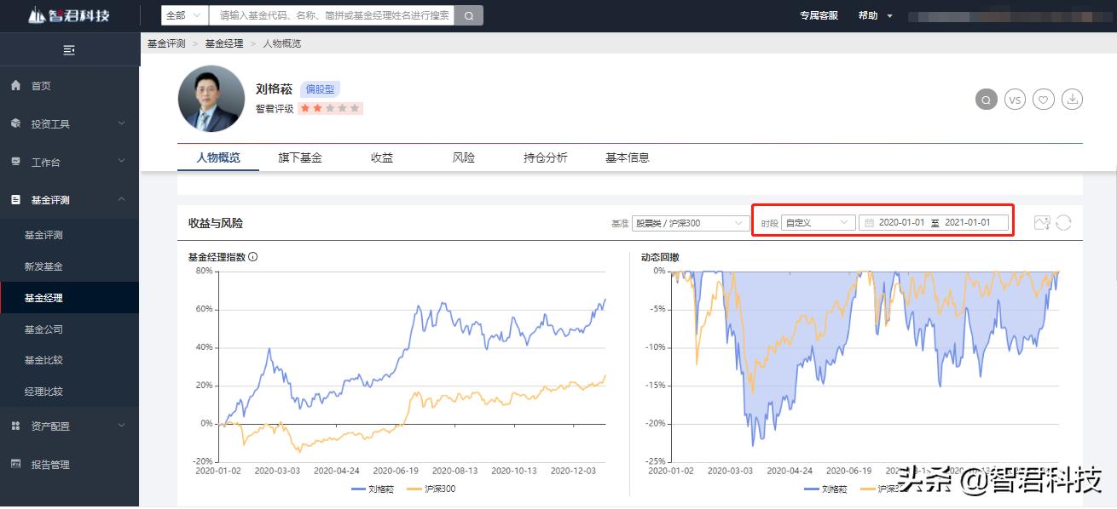Click the 刘格菘 name heading
The image size is (1117, 509).
pyautogui.click(x=274, y=89)
